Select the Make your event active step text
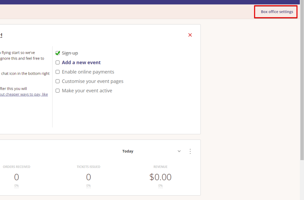Screen dimensions: 304x200 click(x=87, y=90)
